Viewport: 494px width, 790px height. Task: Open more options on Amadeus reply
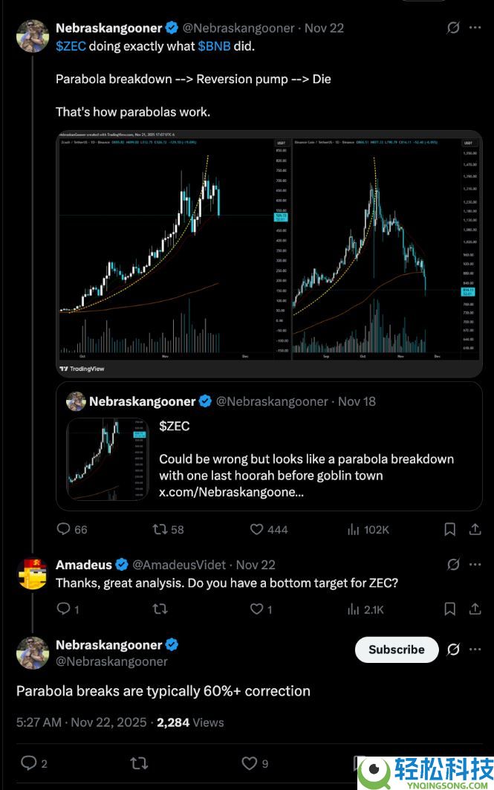475,565
